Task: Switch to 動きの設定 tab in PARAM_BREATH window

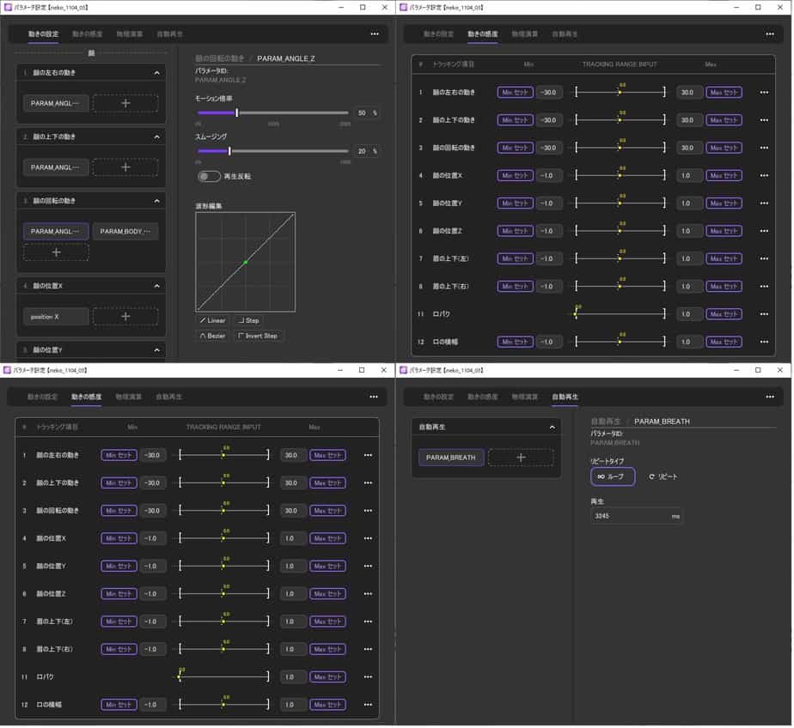Action: point(438,397)
